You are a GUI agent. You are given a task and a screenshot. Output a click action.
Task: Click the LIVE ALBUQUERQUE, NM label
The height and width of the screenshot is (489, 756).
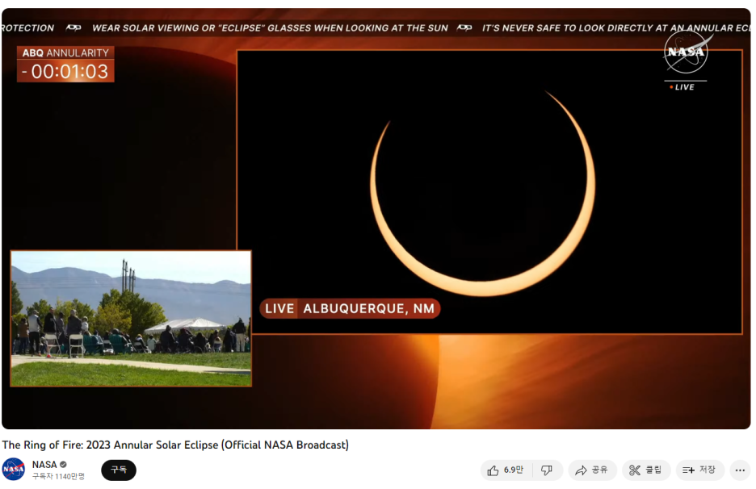click(x=350, y=308)
